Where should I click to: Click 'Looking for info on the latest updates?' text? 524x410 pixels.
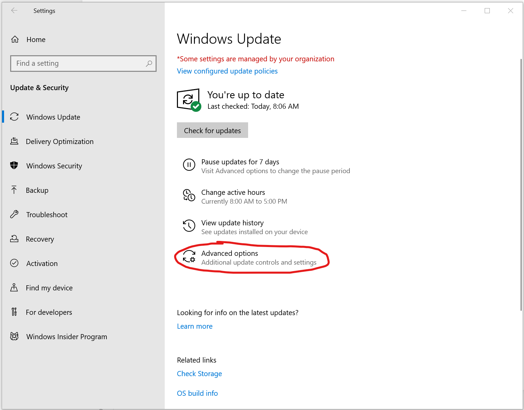coord(238,312)
